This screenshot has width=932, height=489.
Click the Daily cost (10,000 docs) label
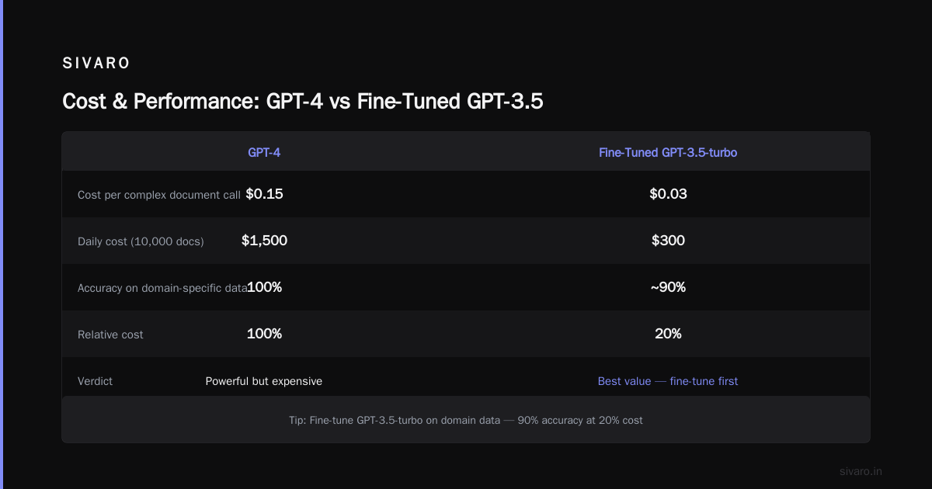pyautogui.click(x=141, y=241)
